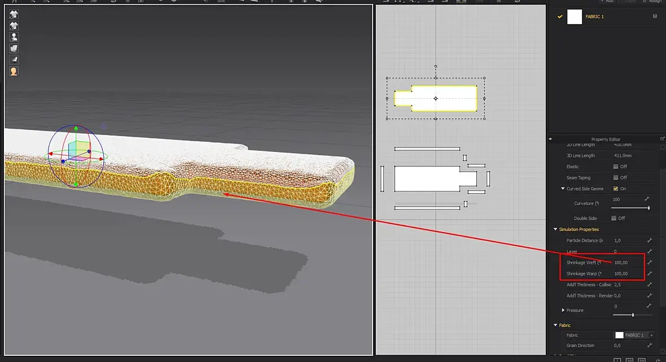Screen dimensions: 666x362
Task: Adjust the Curvature slider handle
Action: [649, 208]
